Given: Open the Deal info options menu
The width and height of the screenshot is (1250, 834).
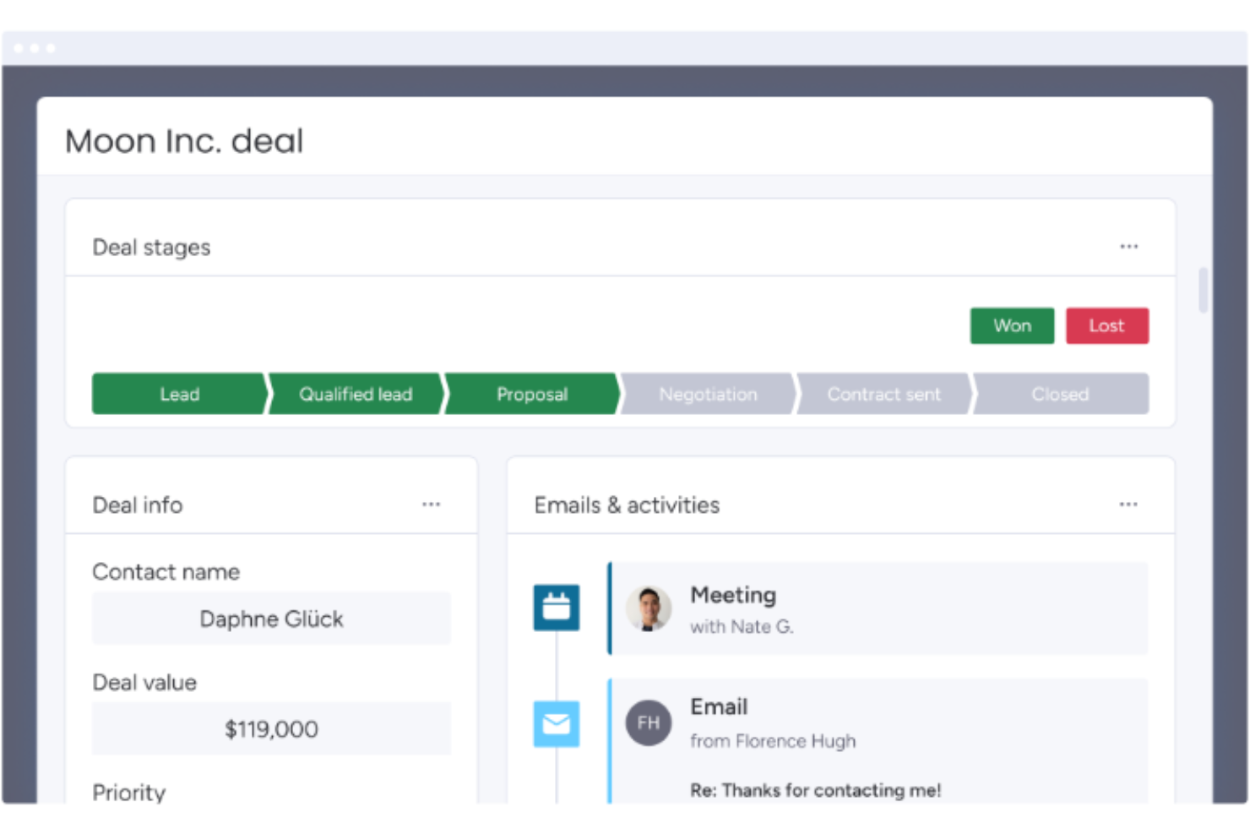Looking at the screenshot, I should tap(432, 504).
